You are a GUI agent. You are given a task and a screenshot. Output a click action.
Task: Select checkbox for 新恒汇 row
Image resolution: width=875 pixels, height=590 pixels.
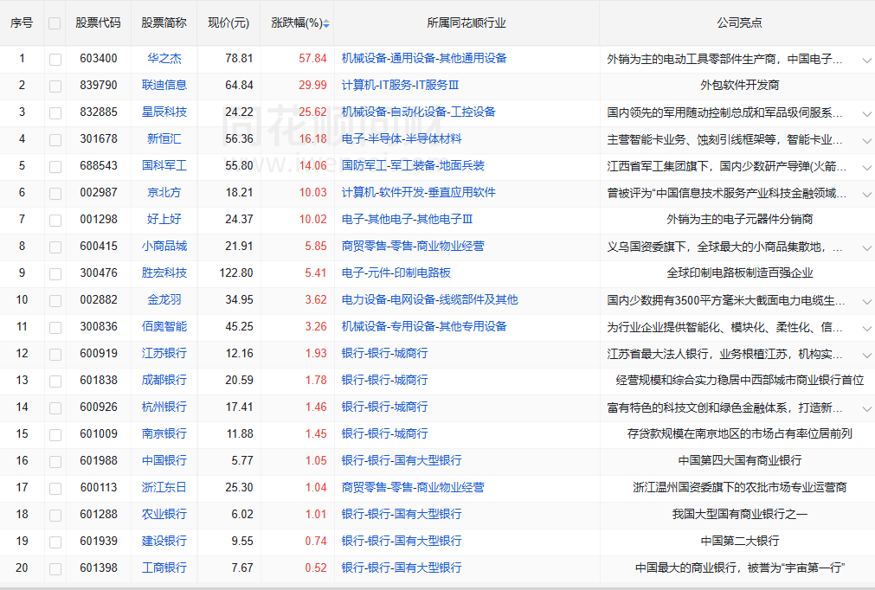tap(55, 139)
